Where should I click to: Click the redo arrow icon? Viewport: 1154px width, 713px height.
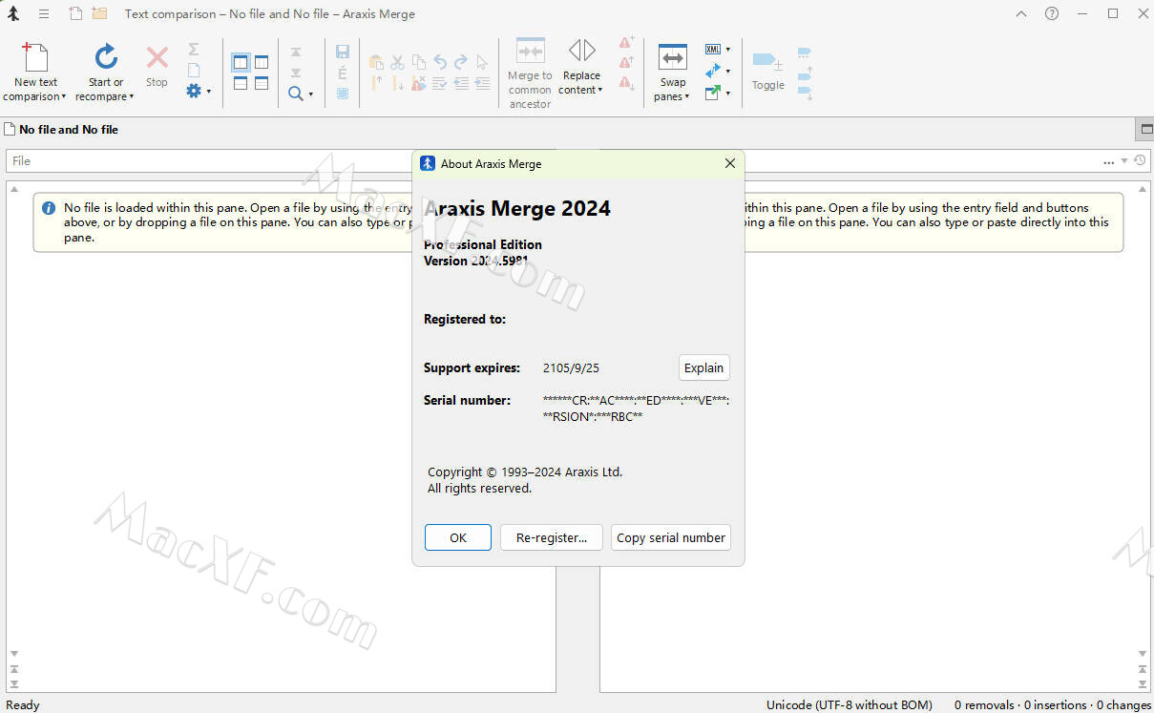pos(461,62)
